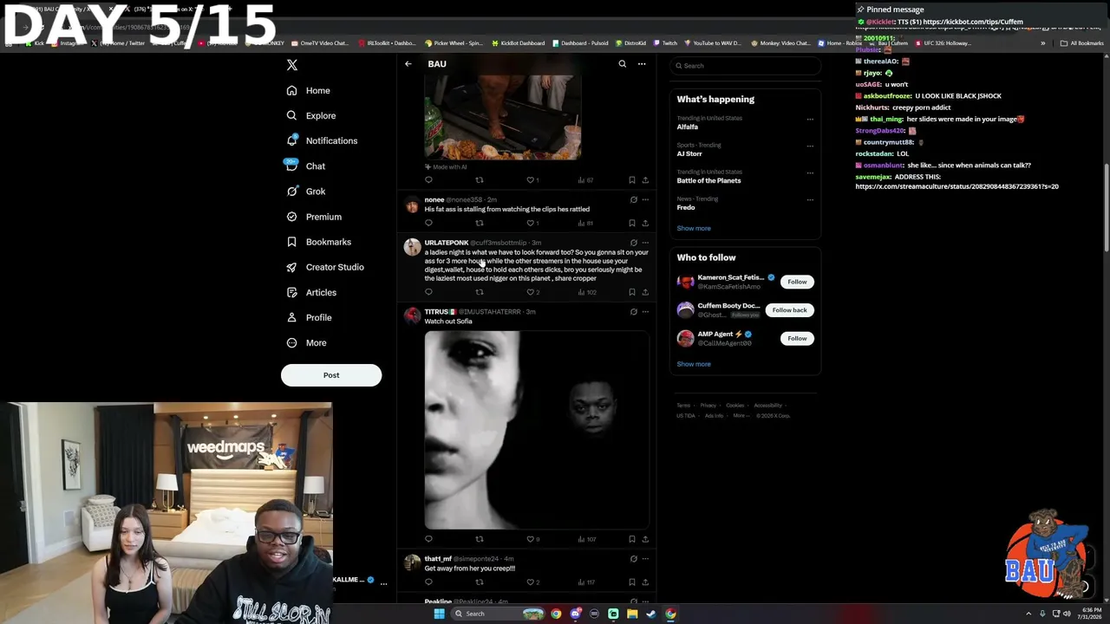Open more options on TITRUS's post
The height and width of the screenshot is (624, 1110).
coord(645,312)
